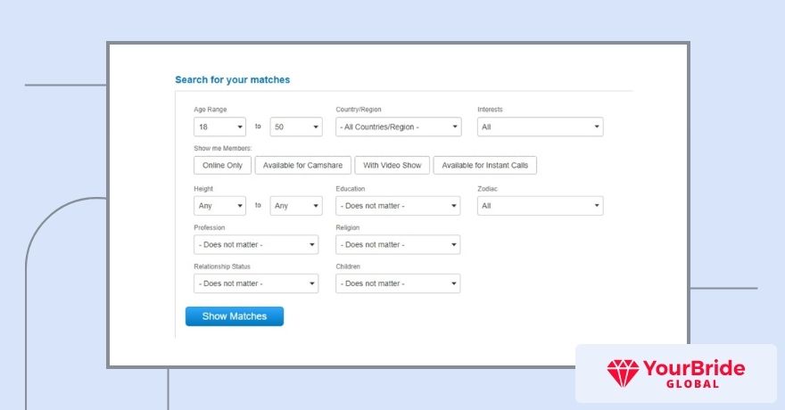
Task: Open the minimum age dropdown showing 18
Action: 219,127
